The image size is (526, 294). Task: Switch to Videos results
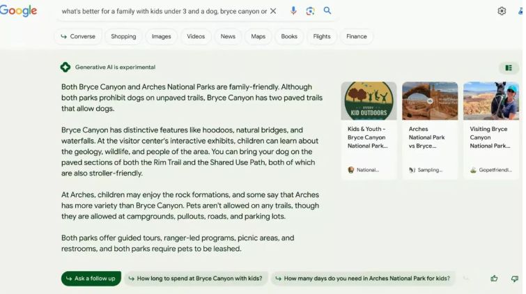pyautogui.click(x=196, y=36)
